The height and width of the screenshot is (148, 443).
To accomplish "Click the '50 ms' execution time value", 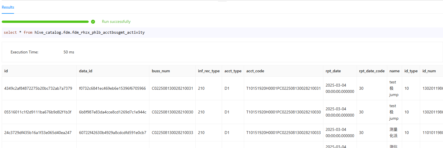I will coord(69,52).
